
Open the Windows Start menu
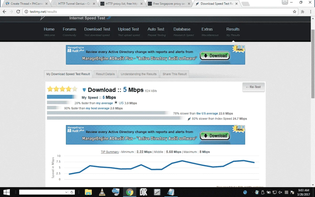[6, 192]
